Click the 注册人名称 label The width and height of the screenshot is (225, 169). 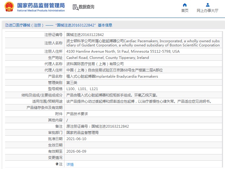pos(53,43)
